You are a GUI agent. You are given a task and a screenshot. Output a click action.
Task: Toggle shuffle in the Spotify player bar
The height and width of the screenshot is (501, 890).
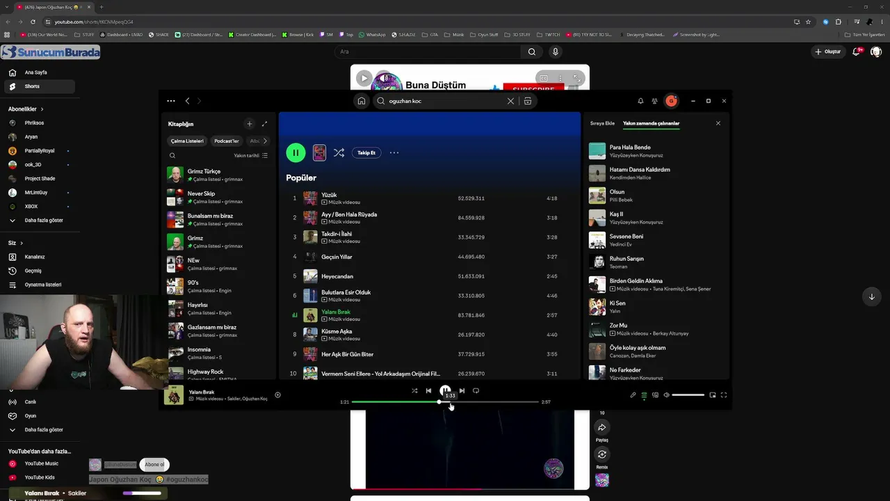[x=414, y=391]
